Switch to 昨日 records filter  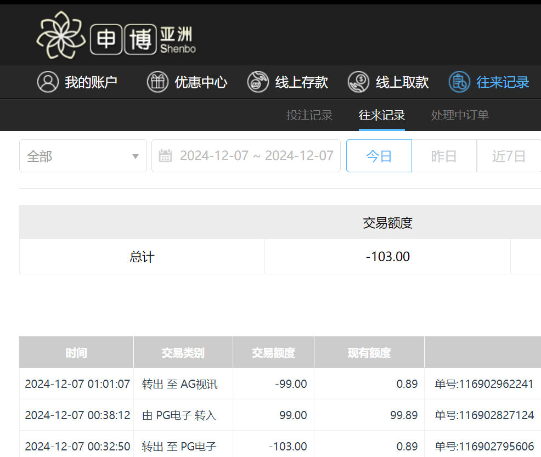[444, 156]
